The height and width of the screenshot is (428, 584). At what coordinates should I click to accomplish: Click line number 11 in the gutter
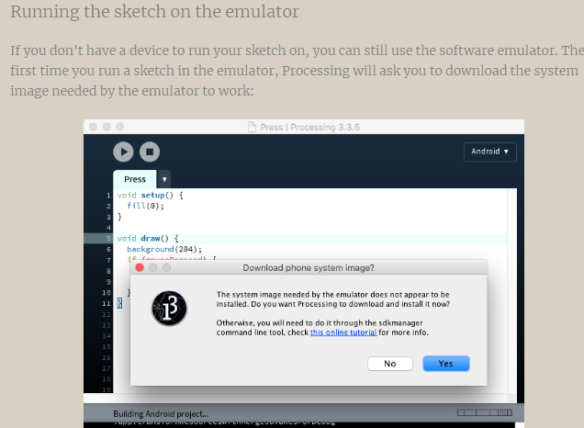[x=107, y=304]
